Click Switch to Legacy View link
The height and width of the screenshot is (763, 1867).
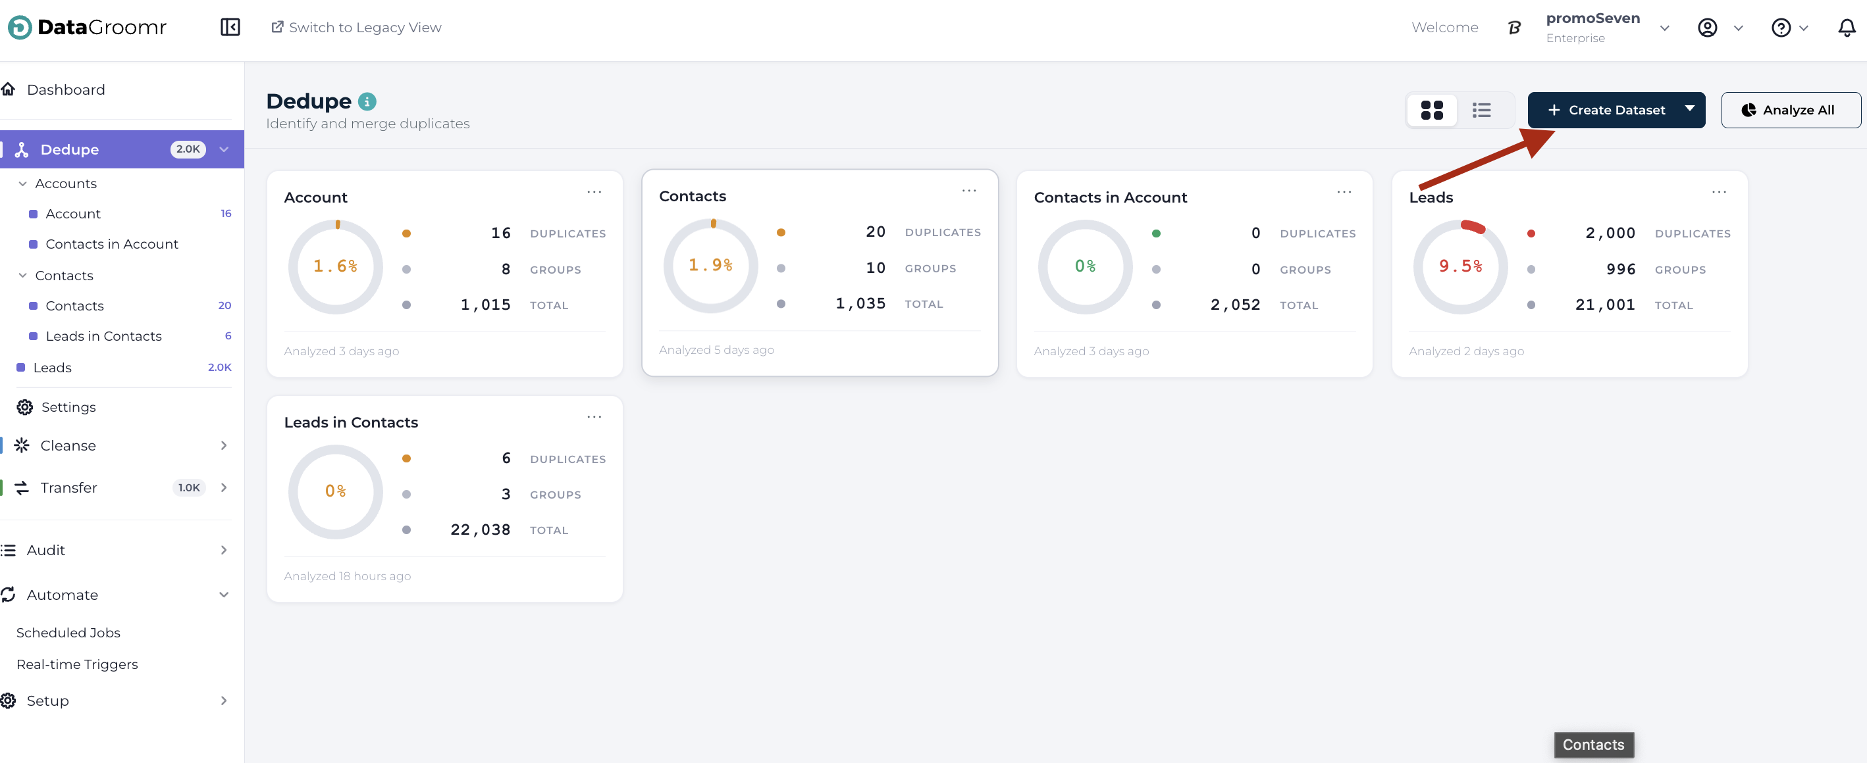(357, 28)
